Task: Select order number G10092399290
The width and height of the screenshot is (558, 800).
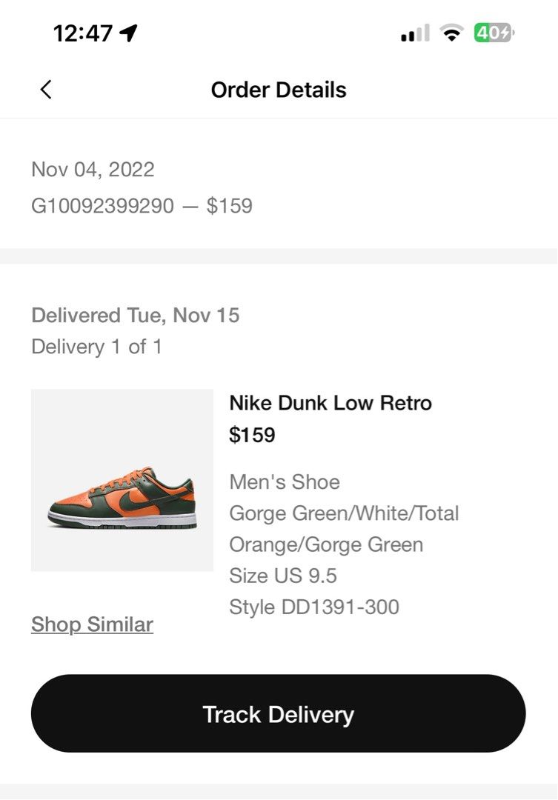Action: [x=102, y=205]
